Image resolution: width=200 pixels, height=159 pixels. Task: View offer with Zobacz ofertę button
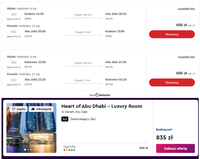[x=175, y=148]
